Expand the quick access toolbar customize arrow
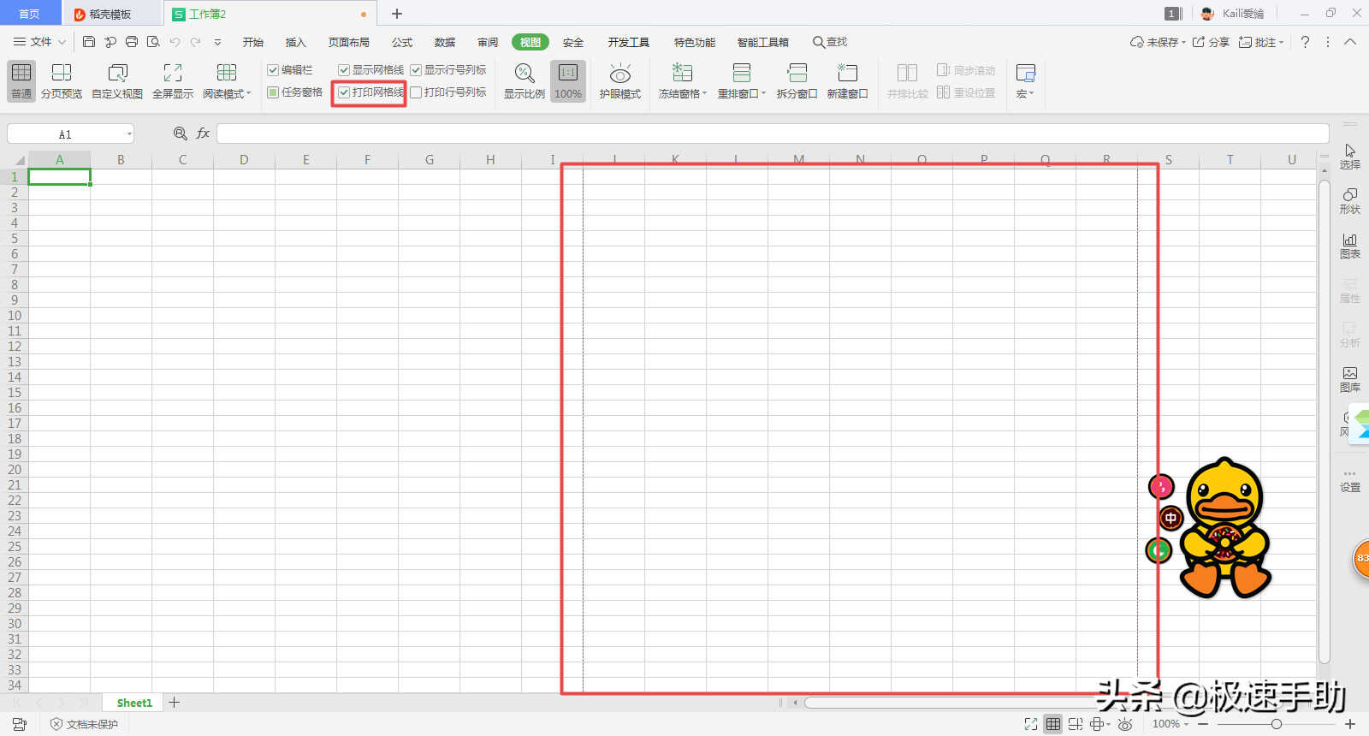The height and width of the screenshot is (736, 1369). [217, 41]
